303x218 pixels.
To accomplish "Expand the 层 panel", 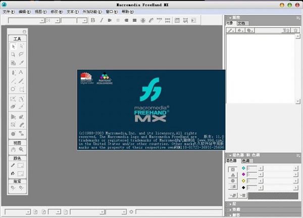I will tap(231, 204).
